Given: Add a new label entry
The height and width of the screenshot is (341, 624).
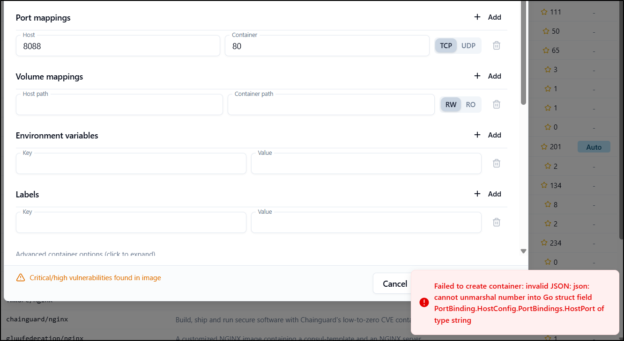Looking at the screenshot, I should click(488, 194).
